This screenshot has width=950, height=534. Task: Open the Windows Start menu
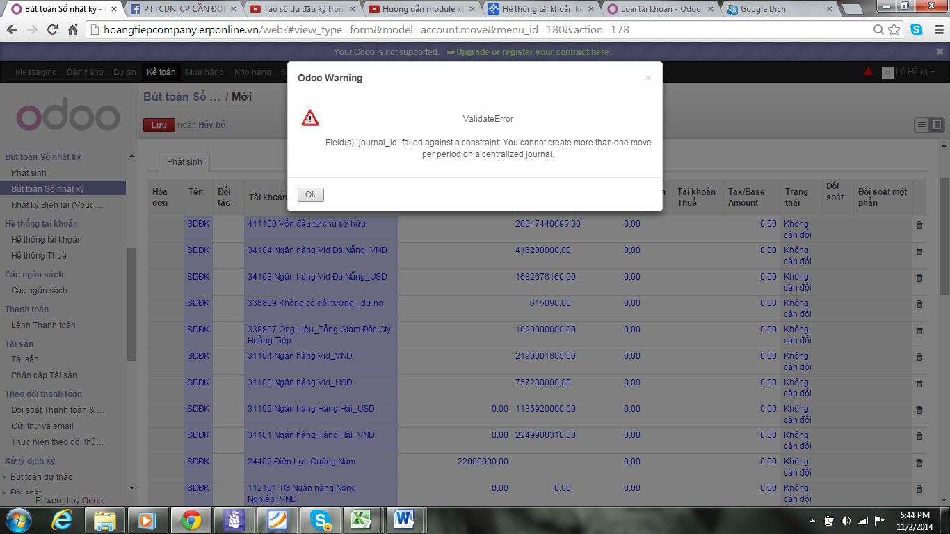19,520
